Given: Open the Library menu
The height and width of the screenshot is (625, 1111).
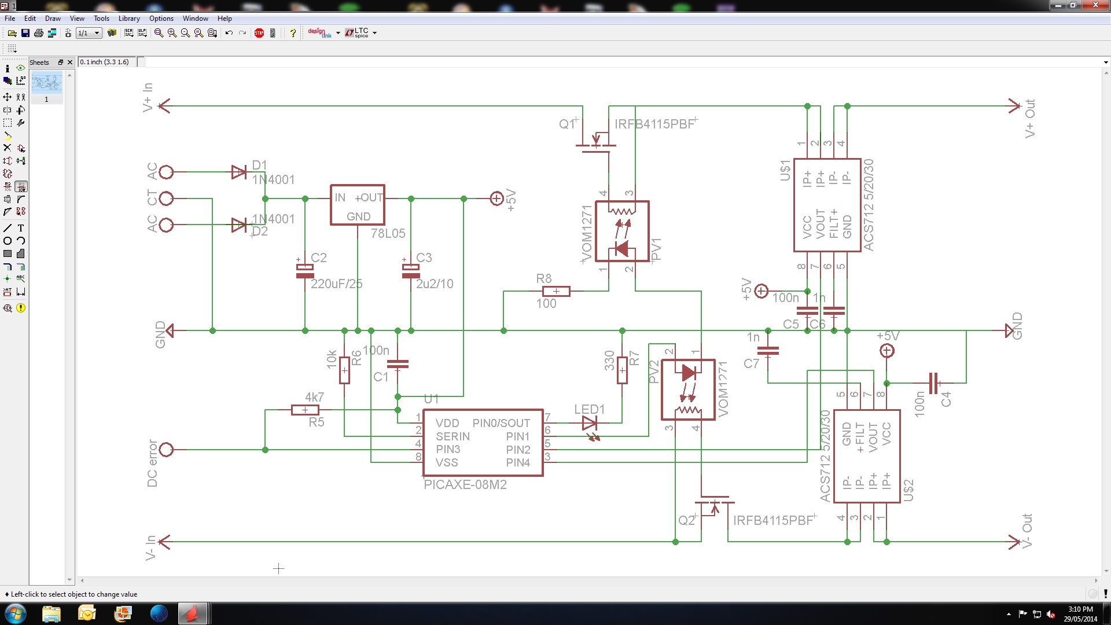Looking at the screenshot, I should coord(129,19).
